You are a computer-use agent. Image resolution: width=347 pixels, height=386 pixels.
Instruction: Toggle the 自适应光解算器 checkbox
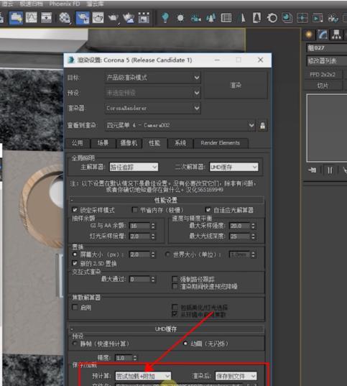pyautogui.click(x=208, y=210)
